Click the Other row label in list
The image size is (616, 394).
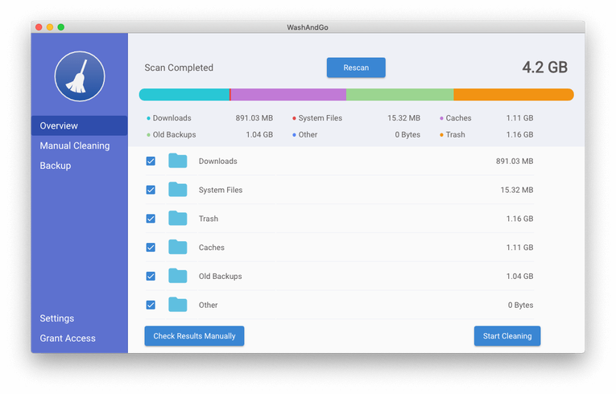(209, 305)
